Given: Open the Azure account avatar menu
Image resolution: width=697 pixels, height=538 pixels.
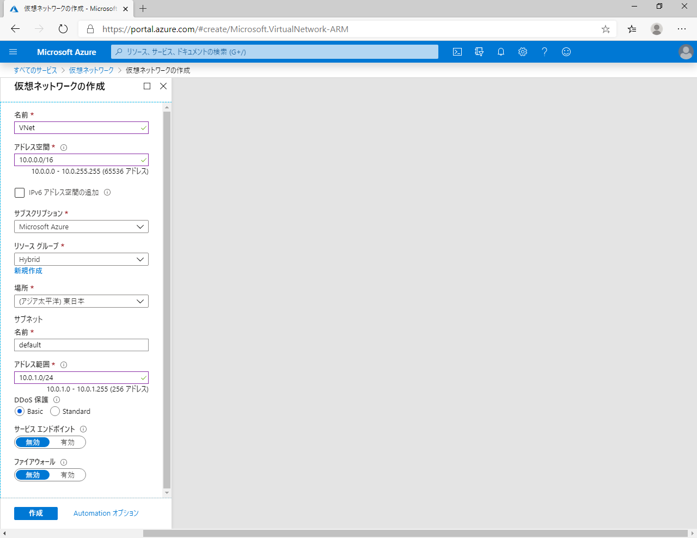Looking at the screenshot, I should (x=686, y=52).
